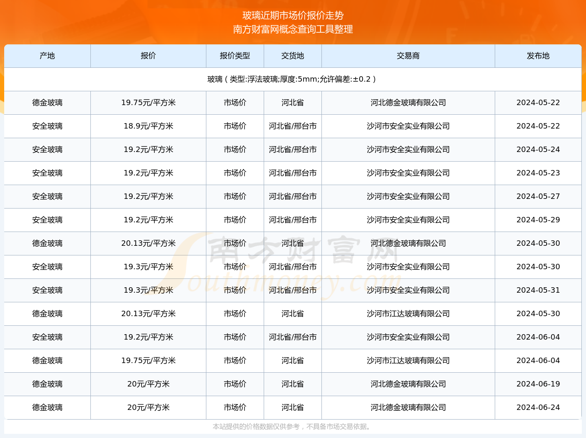Click the 报价 column header

tap(148, 56)
